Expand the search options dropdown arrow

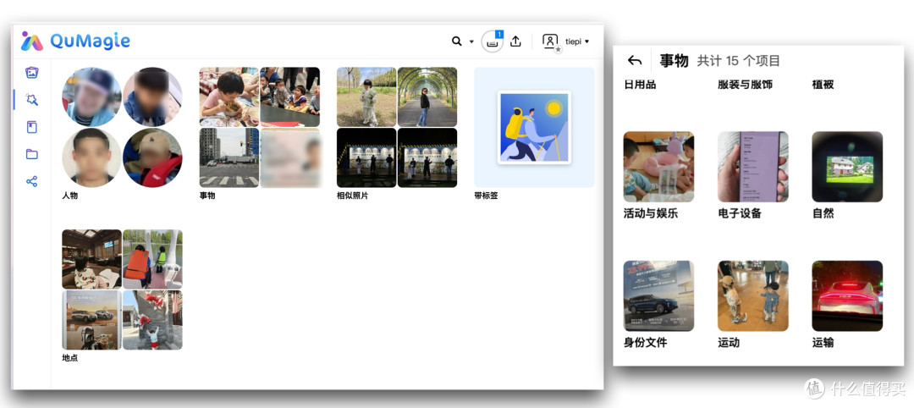coord(471,41)
